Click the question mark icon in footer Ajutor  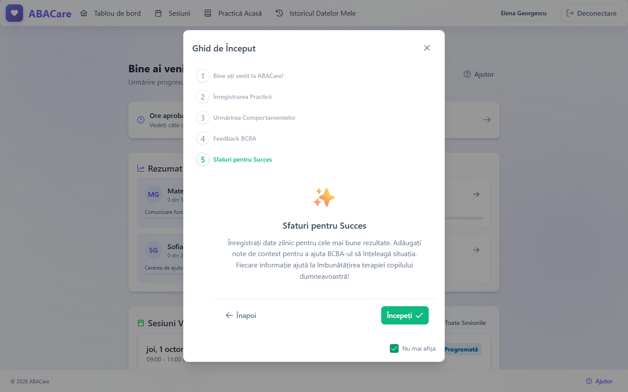pyautogui.click(x=589, y=381)
